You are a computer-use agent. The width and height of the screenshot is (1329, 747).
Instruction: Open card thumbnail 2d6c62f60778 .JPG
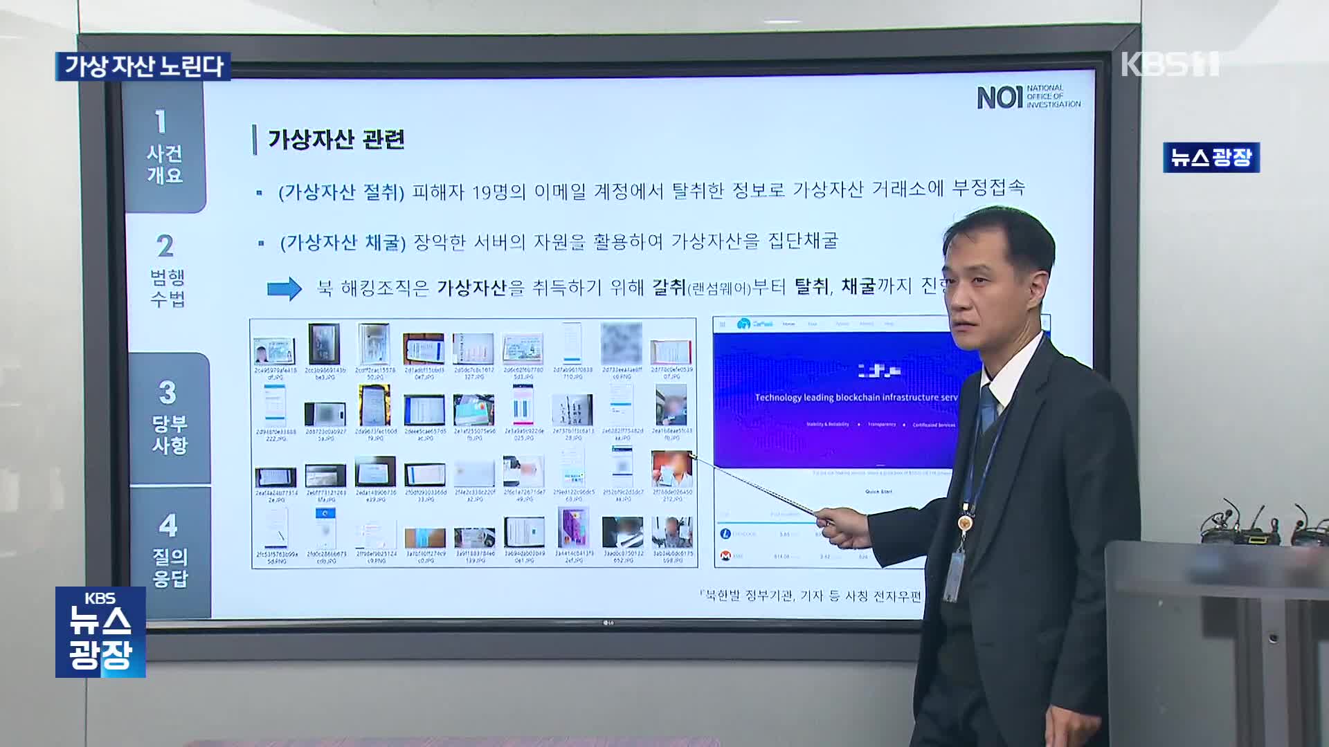tap(523, 350)
